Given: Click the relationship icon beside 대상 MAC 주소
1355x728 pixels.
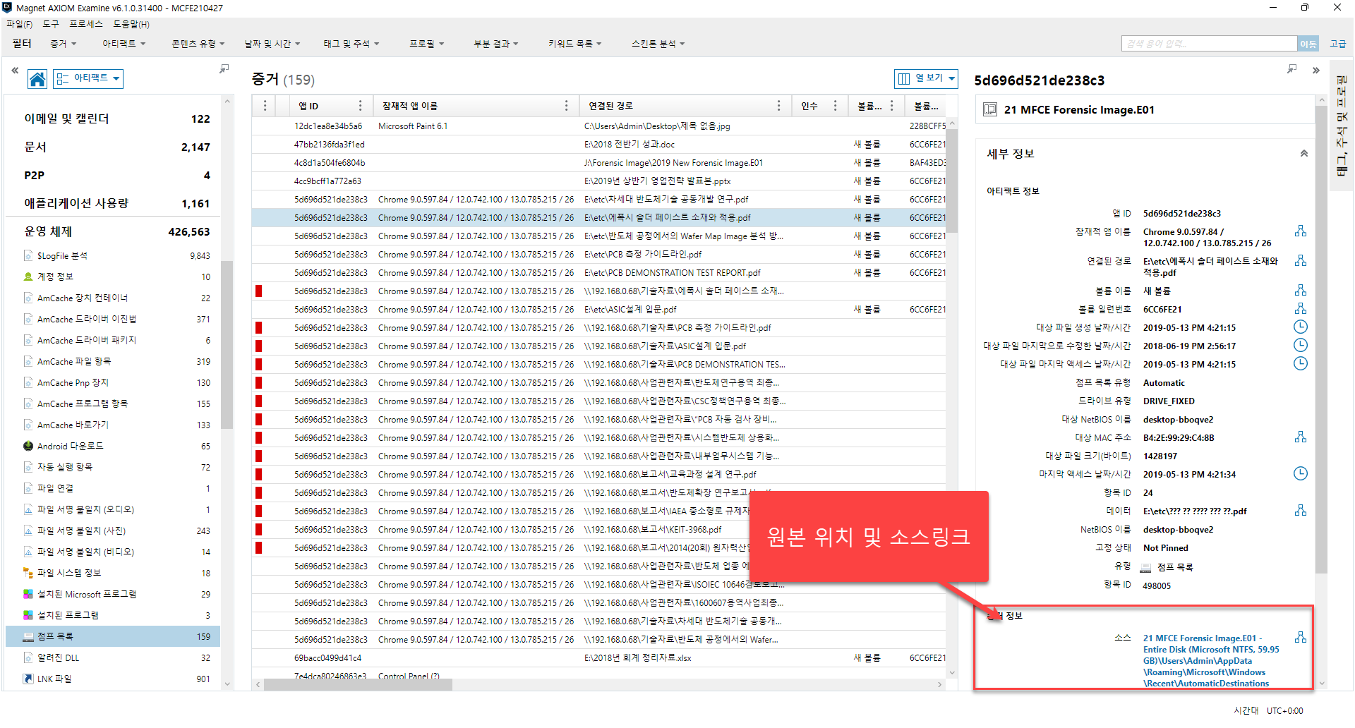Looking at the screenshot, I should pyautogui.click(x=1300, y=437).
